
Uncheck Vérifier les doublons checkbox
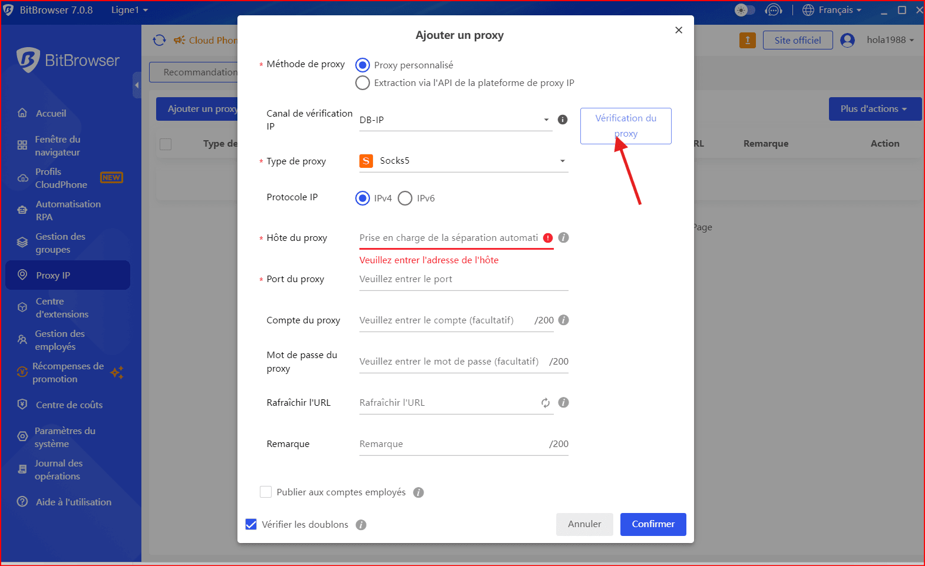251,524
